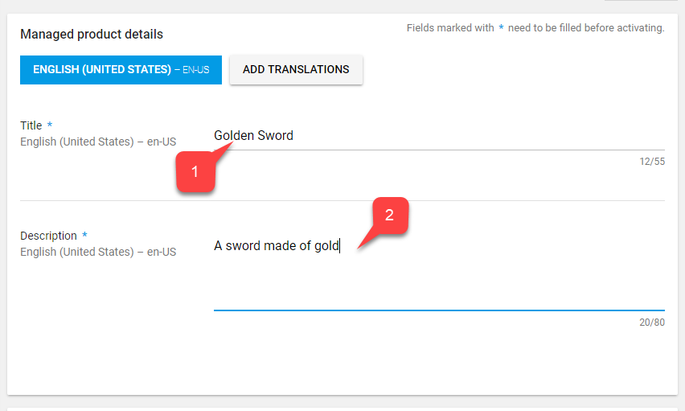Click the note about fields needed before activating
The height and width of the screenshot is (411, 685).
pyautogui.click(x=535, y=28)
